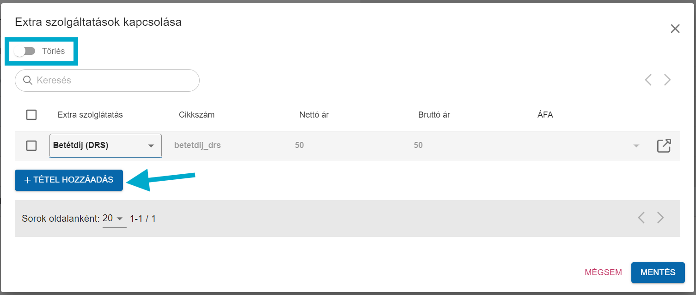Viewport: 696px width, 295px height.
Task: Cancel with the Mégsem link
Action: (x=604, y=272)
